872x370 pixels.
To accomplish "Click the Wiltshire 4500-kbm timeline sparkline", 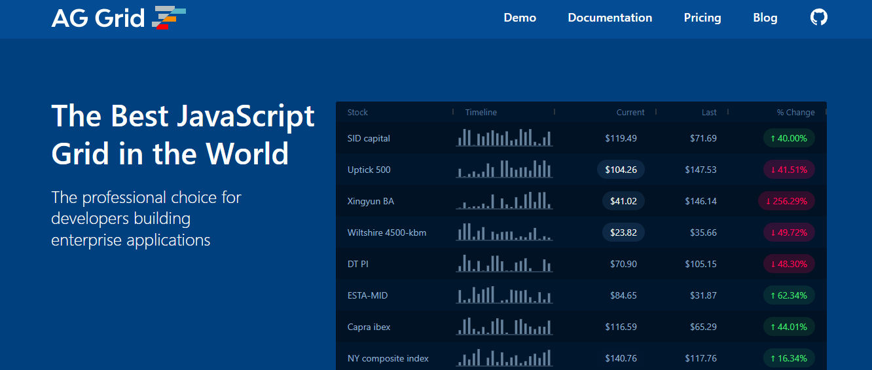I will click(x=504, y=232).
